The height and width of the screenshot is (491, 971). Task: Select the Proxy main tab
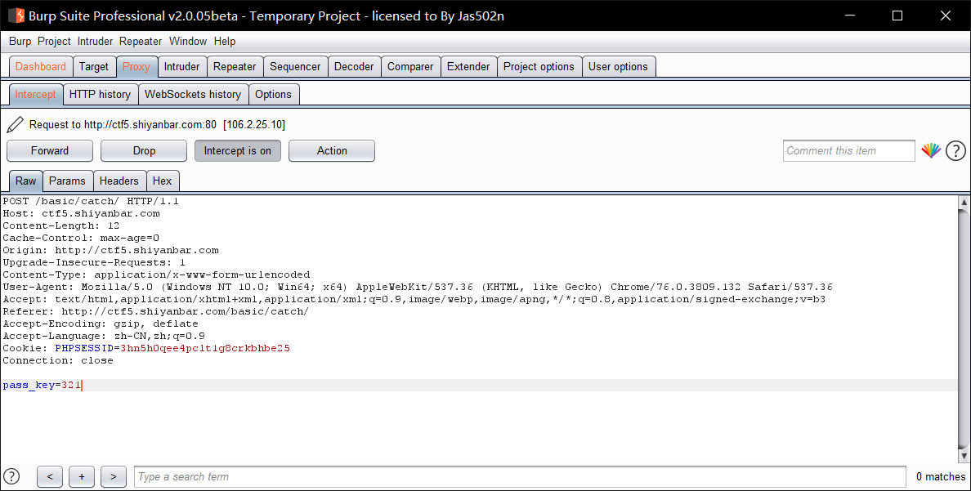(136, 66)
